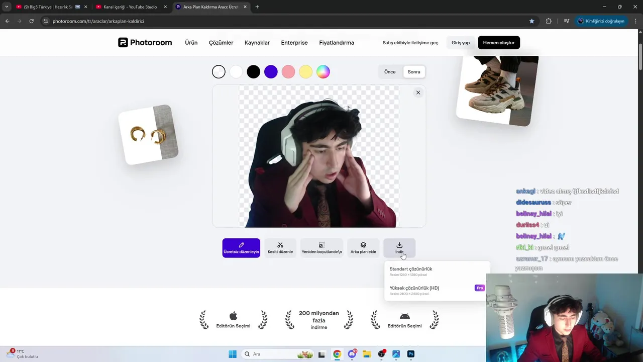The width and height of the screenshot is (643, 362).
Task: Open the Ürün menu
Action: click(x=191, y=43)
